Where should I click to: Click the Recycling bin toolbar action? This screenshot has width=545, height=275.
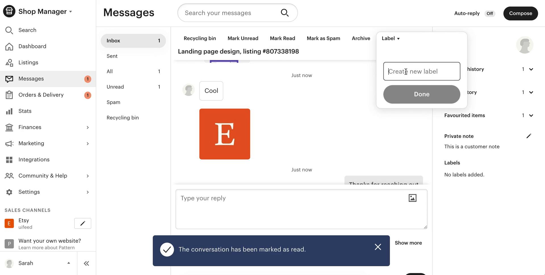point(200,38)
